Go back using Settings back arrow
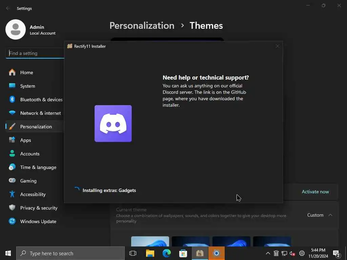The image size is (347, 260). [8, 8]
